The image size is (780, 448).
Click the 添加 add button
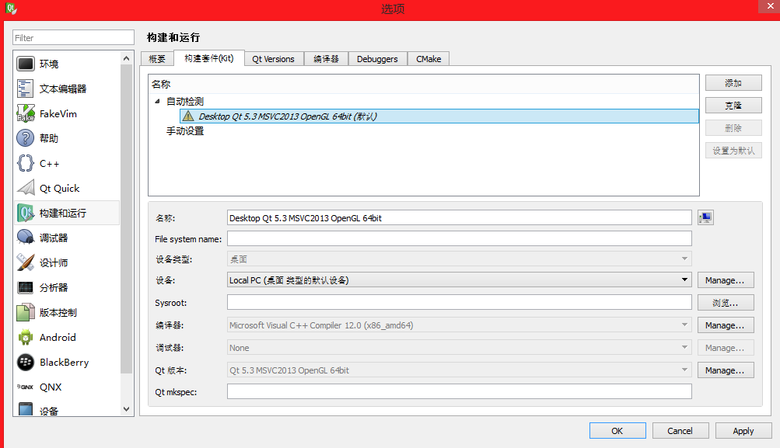coord(733,83)
